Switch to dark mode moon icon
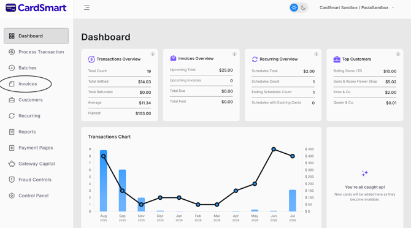411x228 pixels. 303,7
